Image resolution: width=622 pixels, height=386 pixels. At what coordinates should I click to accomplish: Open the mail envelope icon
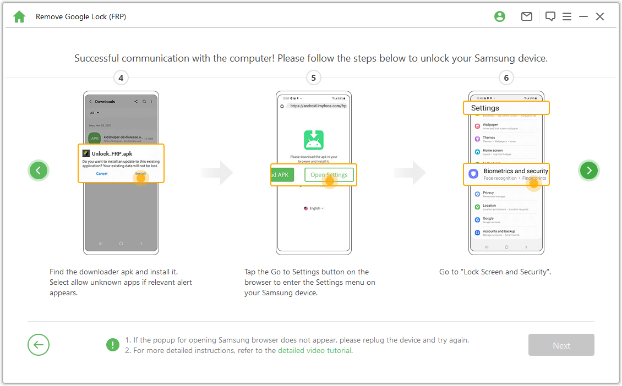pyautogui.click(x=526, y=16)
